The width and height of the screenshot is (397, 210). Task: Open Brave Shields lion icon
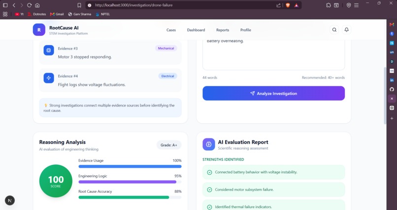(x=288, y=5)
